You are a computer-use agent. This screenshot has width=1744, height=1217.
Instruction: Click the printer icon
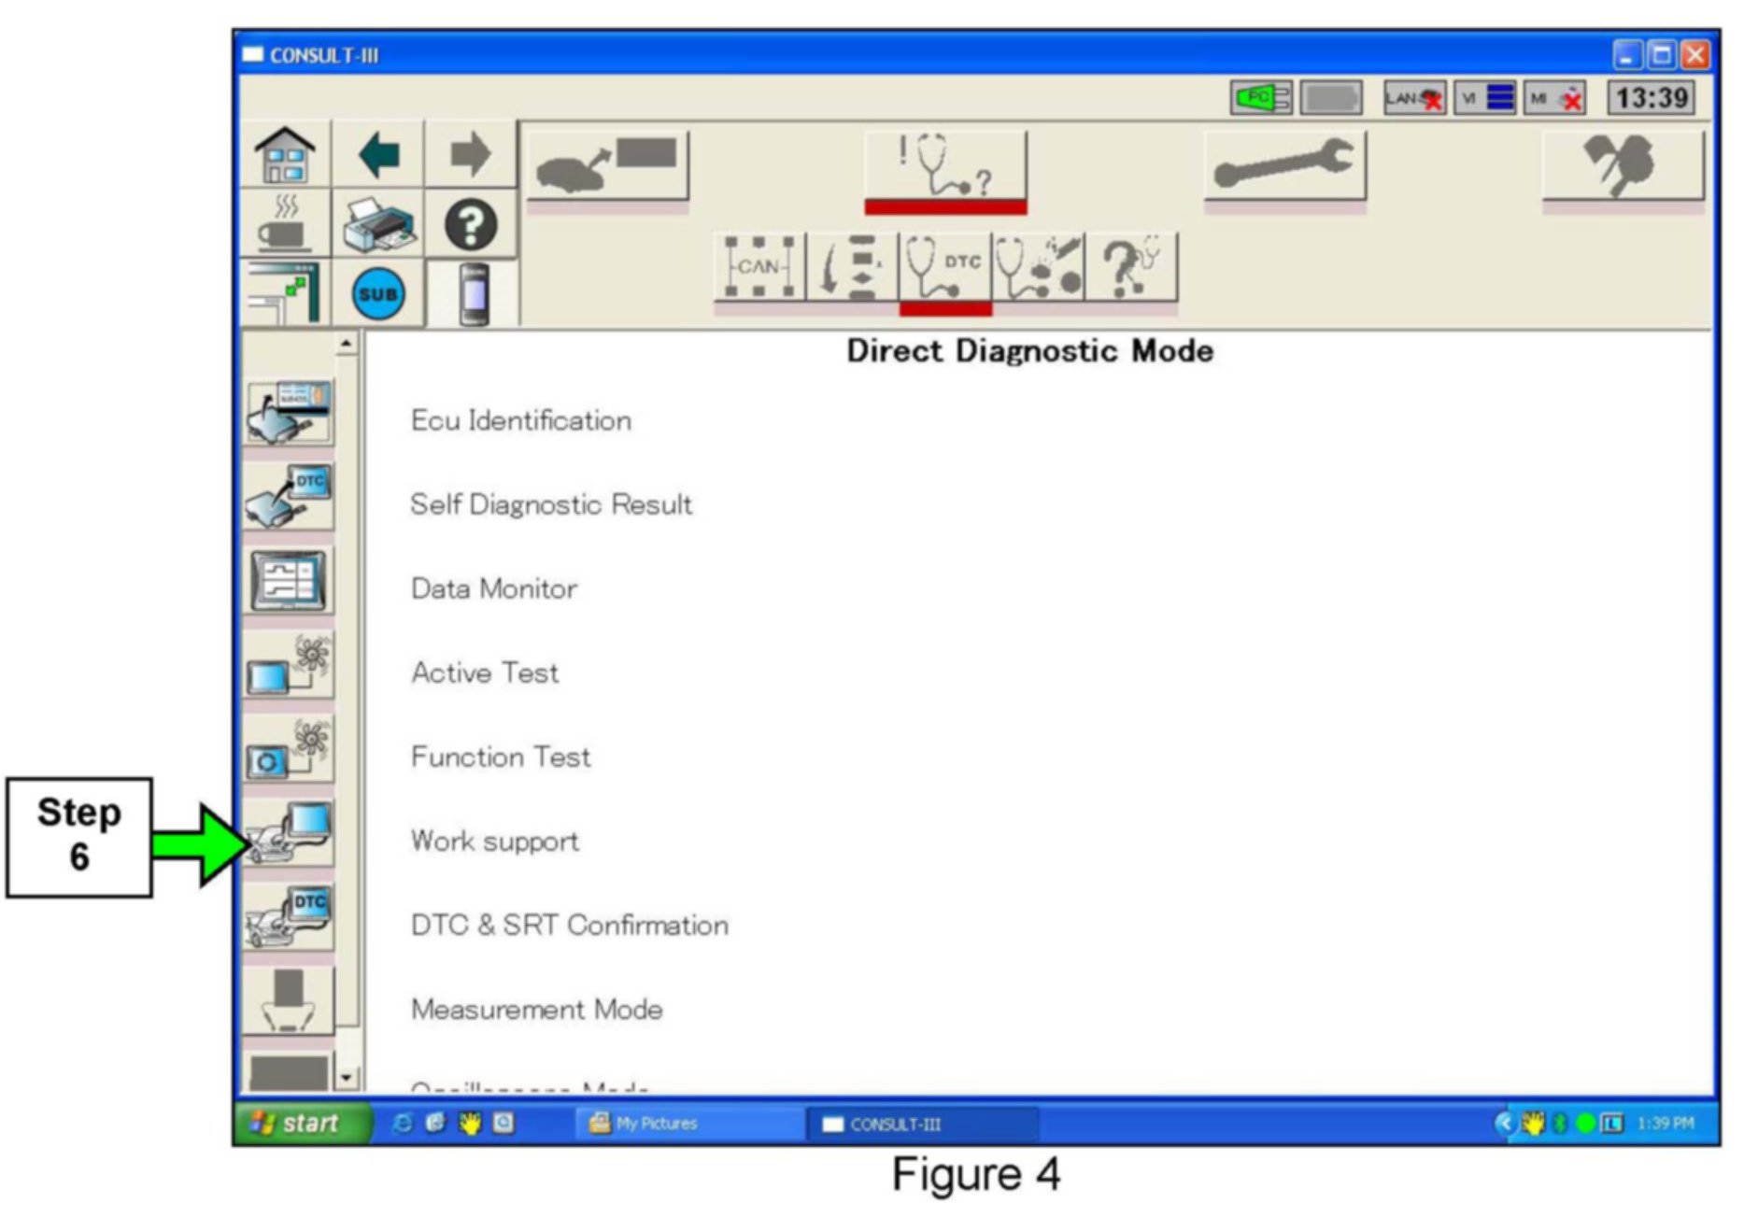[378, 225]
